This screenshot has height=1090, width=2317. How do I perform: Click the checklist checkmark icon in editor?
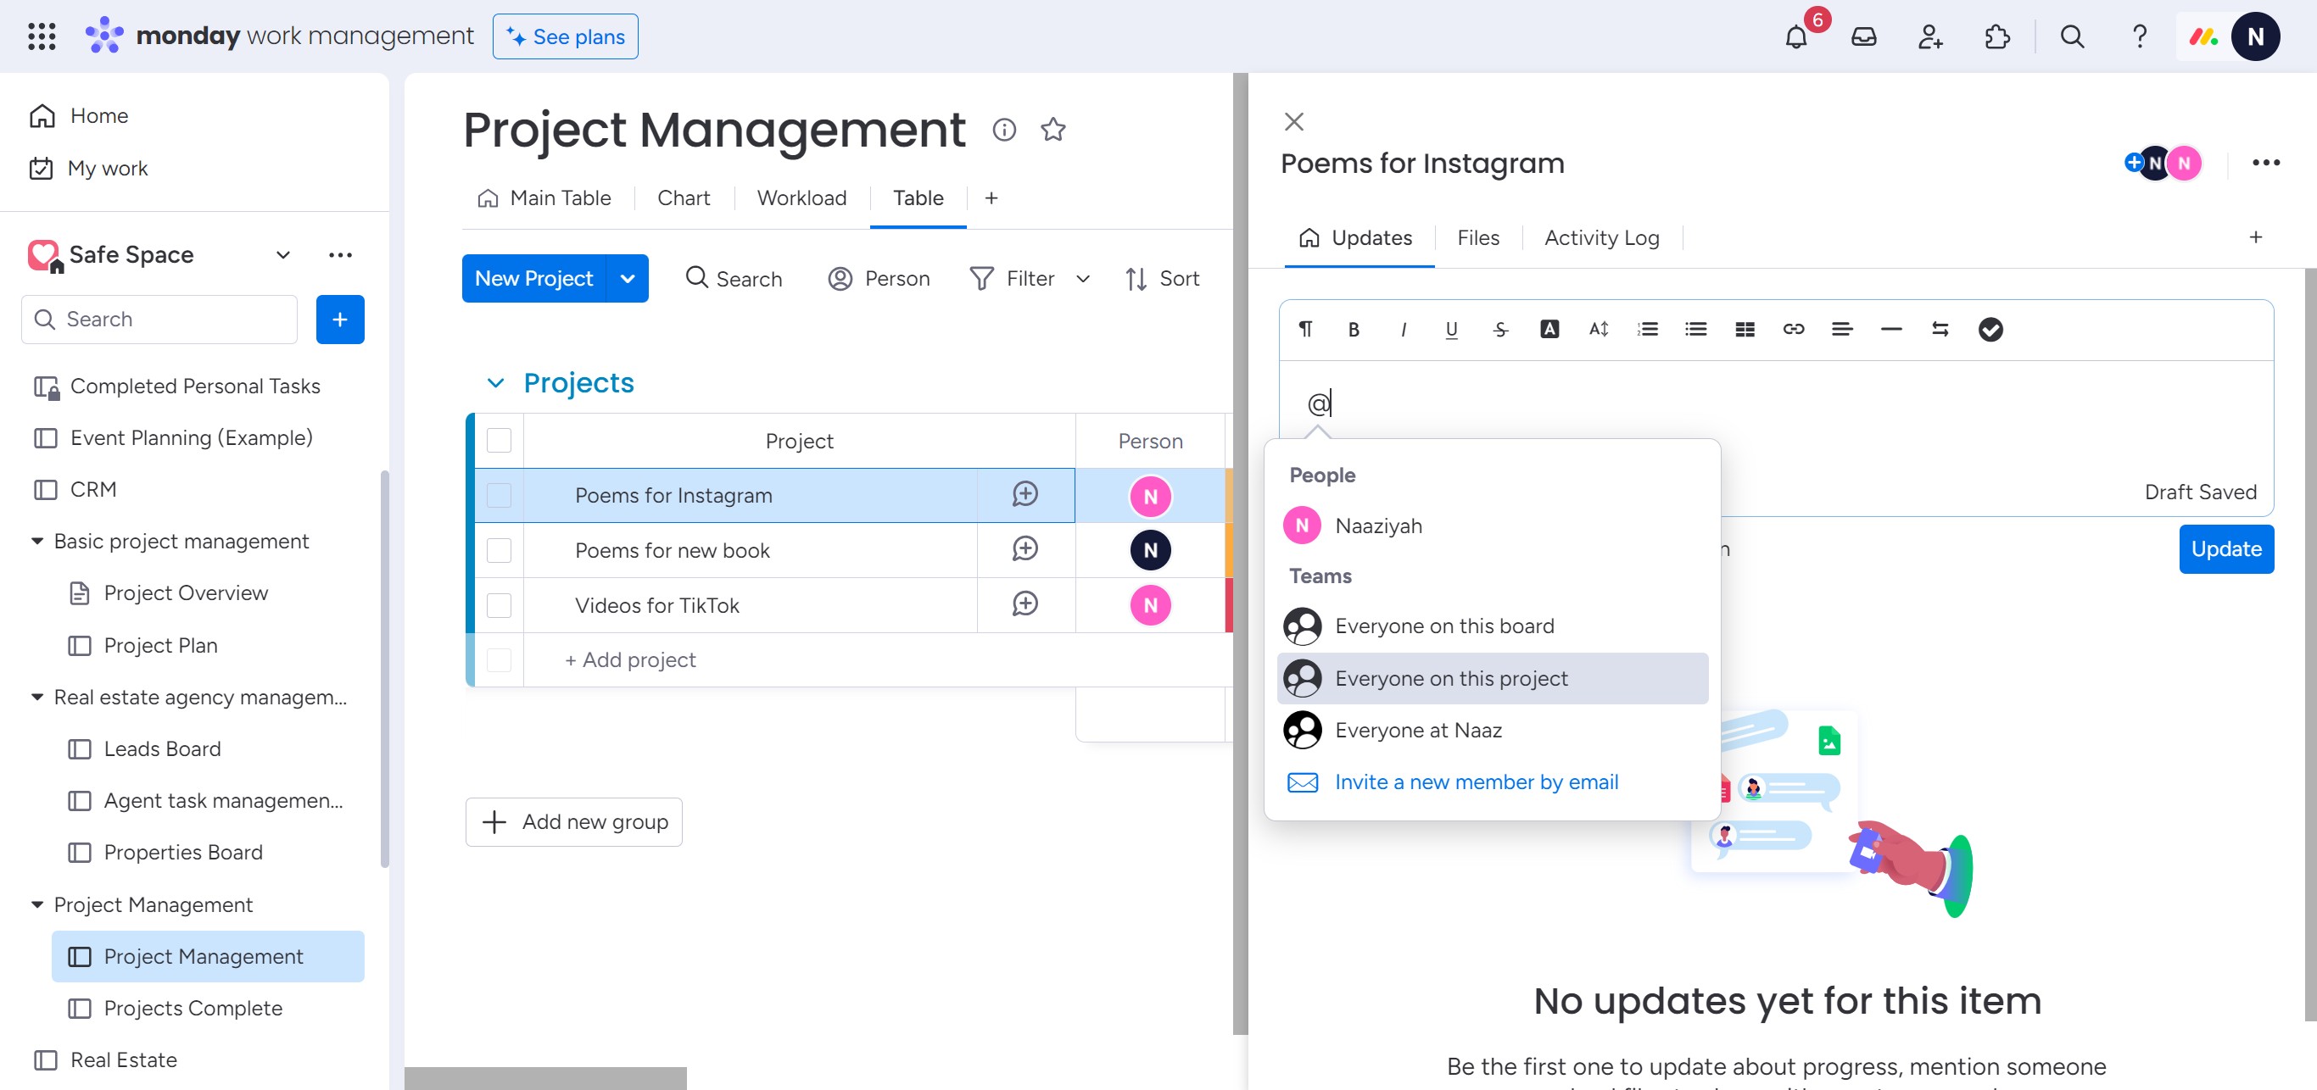pyautogui.click(x=1990, y=330)
